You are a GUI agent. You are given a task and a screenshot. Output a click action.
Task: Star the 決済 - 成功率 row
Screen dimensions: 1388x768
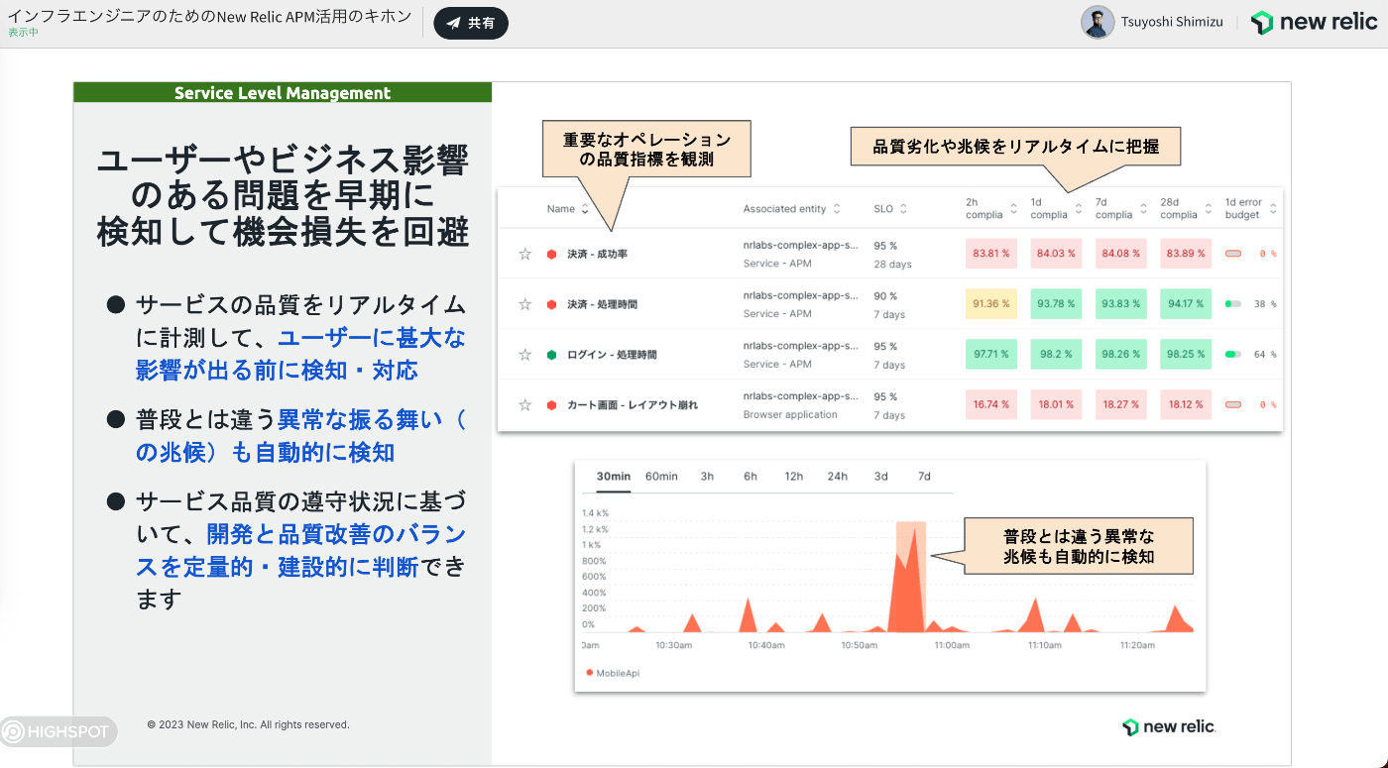coord(525,255)
